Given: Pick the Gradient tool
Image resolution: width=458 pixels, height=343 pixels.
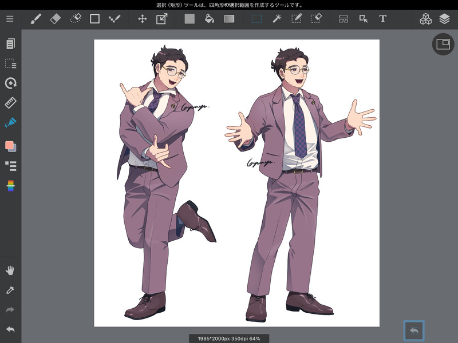Looking at the screenshot, I should point(229,19).
